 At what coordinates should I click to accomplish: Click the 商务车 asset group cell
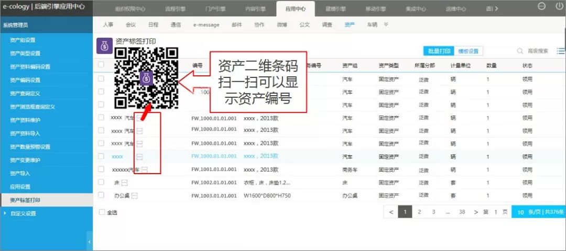coord(350,169)
